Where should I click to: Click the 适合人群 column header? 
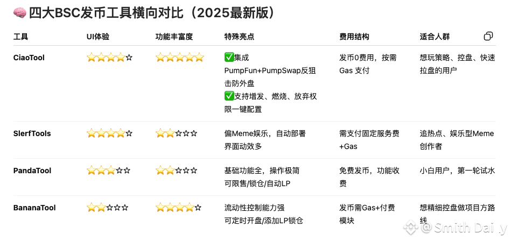tap(435, 37)
